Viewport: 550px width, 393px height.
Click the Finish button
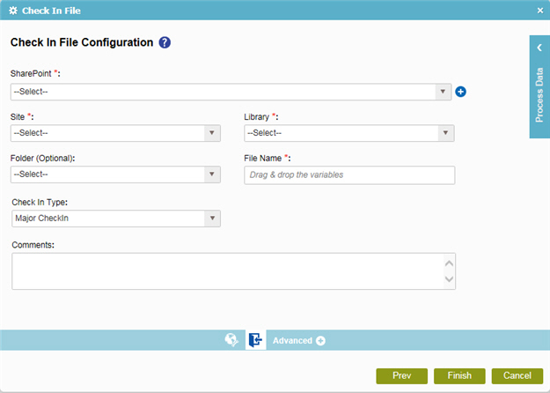[x=459, y=375]
